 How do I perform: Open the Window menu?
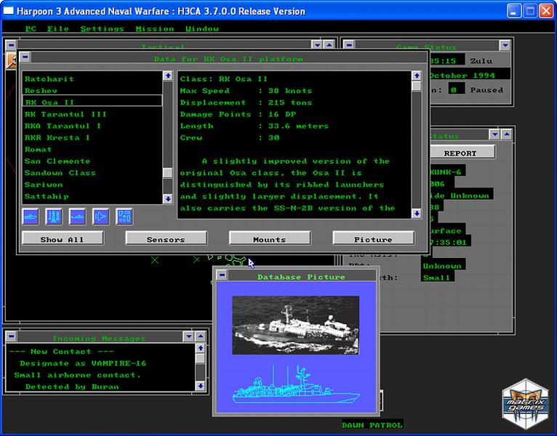coord(201,29)
